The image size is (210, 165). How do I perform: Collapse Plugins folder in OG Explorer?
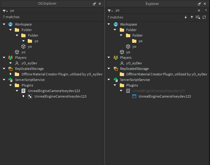(x=10, y=85)
